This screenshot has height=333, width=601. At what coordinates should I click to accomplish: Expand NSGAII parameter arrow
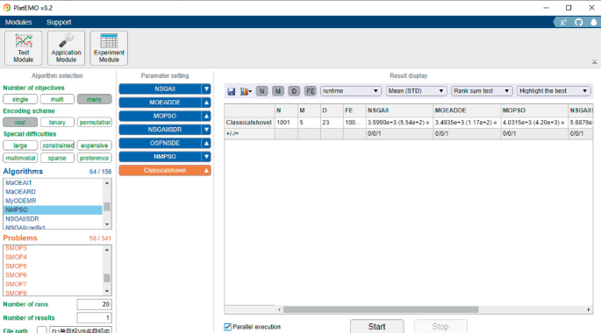click(206, 89)
